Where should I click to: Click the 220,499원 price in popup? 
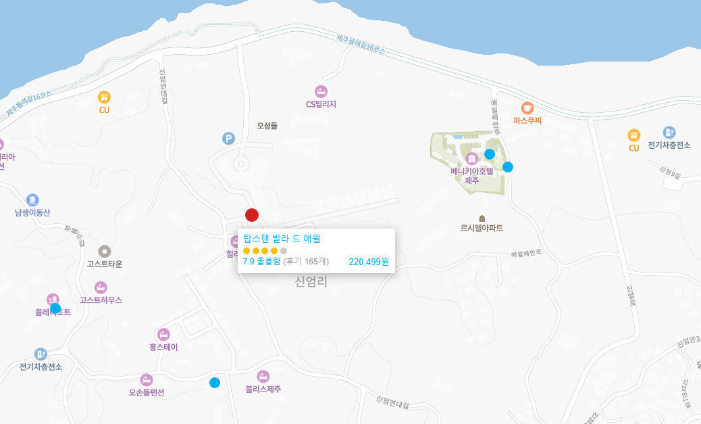click(x=369, y=262)
